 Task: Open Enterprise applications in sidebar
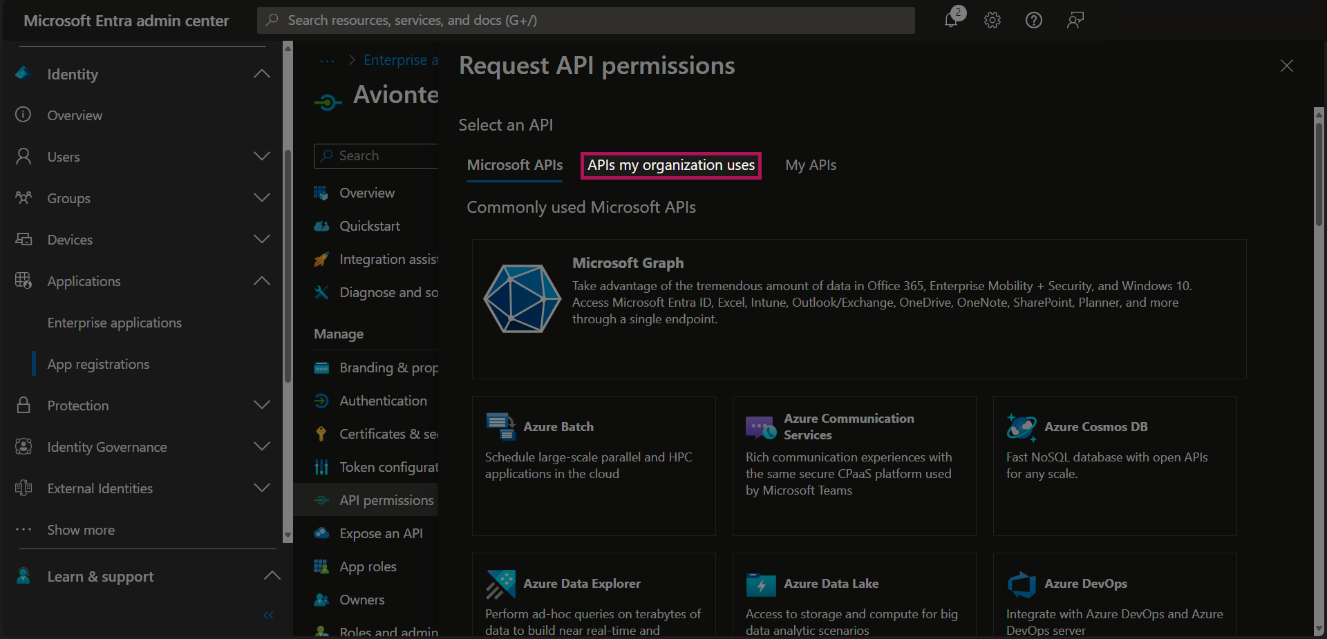tap(115, 323)
